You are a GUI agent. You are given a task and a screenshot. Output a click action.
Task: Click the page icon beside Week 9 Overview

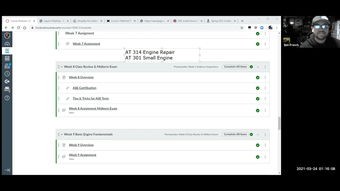click(x=64, y=145)
